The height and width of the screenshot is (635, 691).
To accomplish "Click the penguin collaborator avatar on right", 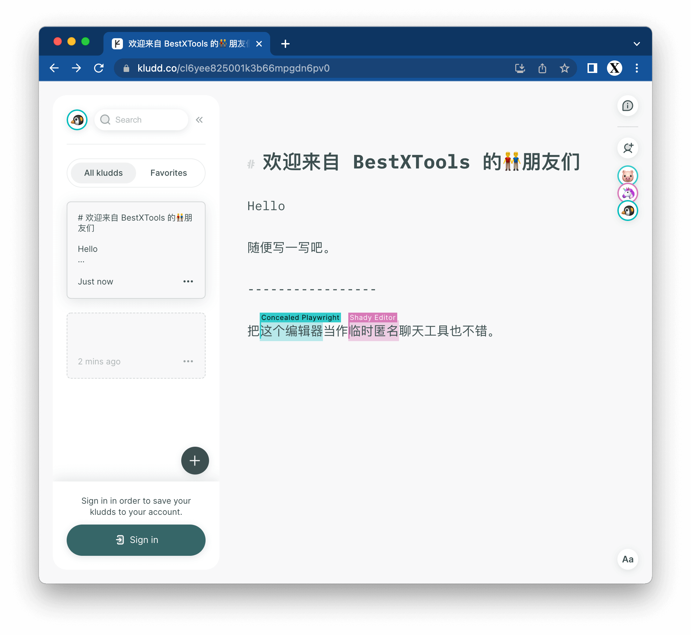I will tap(627, 211).
